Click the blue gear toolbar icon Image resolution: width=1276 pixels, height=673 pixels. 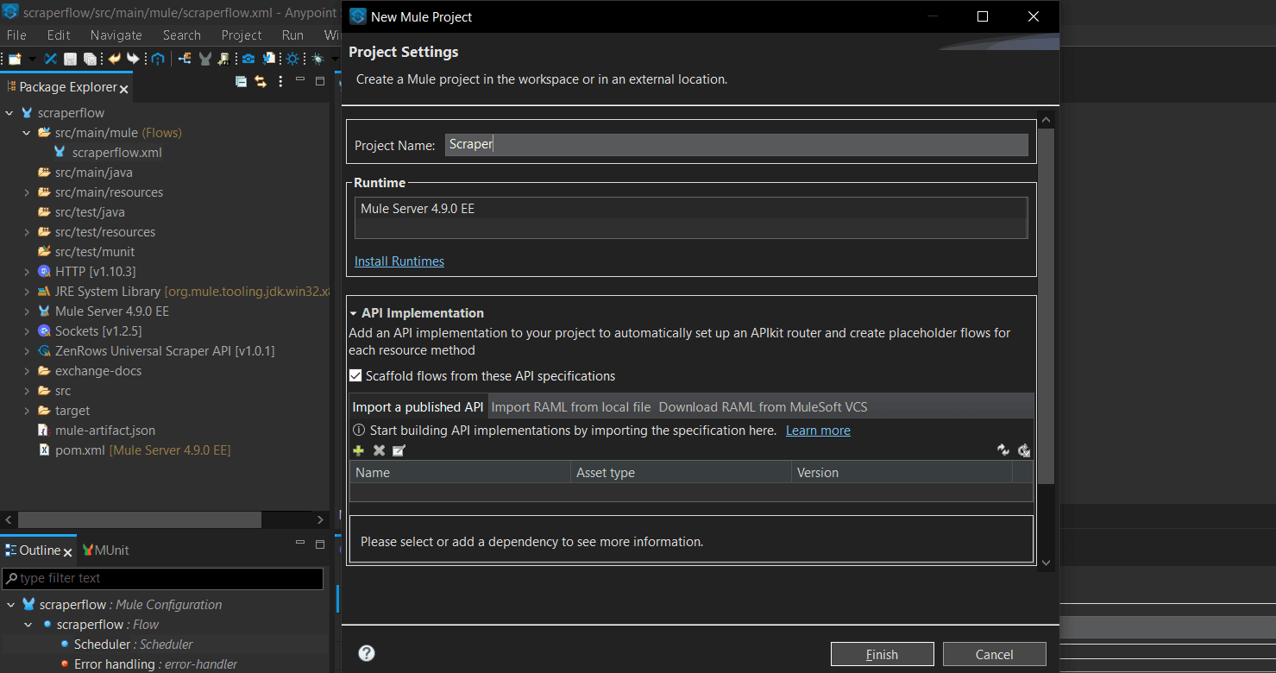(x=292, y=59)
